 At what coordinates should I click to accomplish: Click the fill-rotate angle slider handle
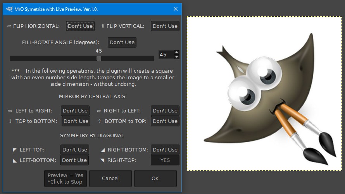coord(99,58)
